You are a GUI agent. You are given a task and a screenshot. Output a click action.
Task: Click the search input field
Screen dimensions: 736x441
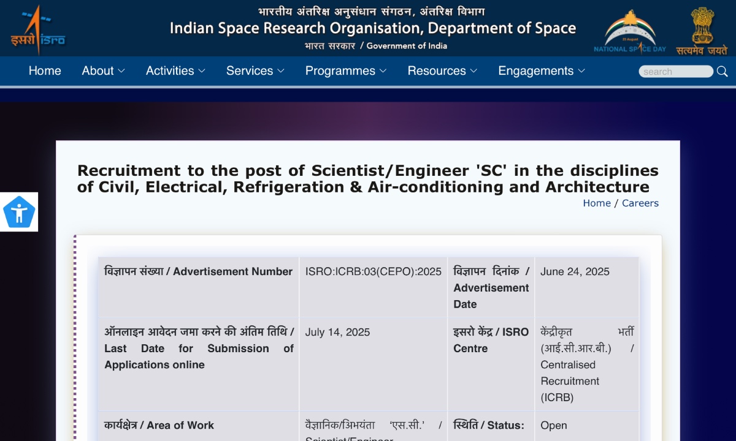(x=675, y=72)
